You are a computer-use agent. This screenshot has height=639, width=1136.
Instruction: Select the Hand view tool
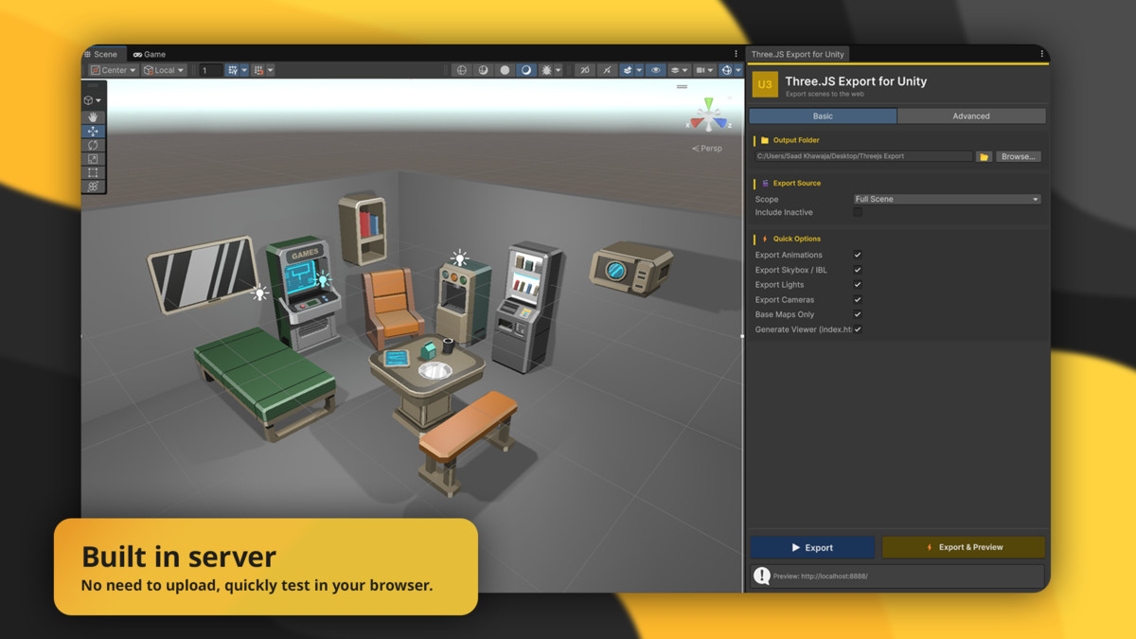pos(93,117)
